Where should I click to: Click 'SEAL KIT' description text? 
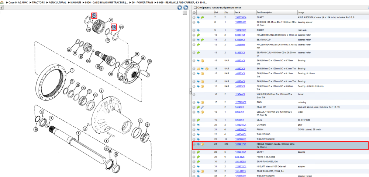pyautogui.click(x=261, y=107)
